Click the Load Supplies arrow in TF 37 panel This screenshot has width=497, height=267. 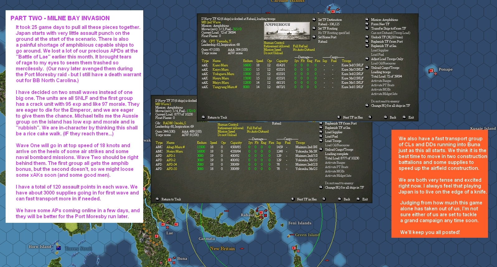pyautogui.click(x=321, y=132)
